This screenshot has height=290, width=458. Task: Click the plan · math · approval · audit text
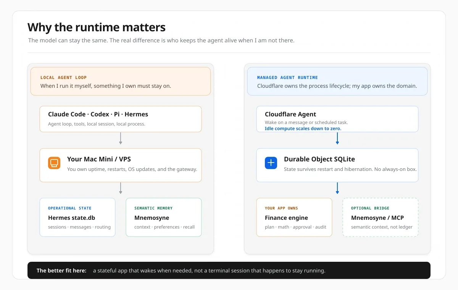(x=295, y=227)
